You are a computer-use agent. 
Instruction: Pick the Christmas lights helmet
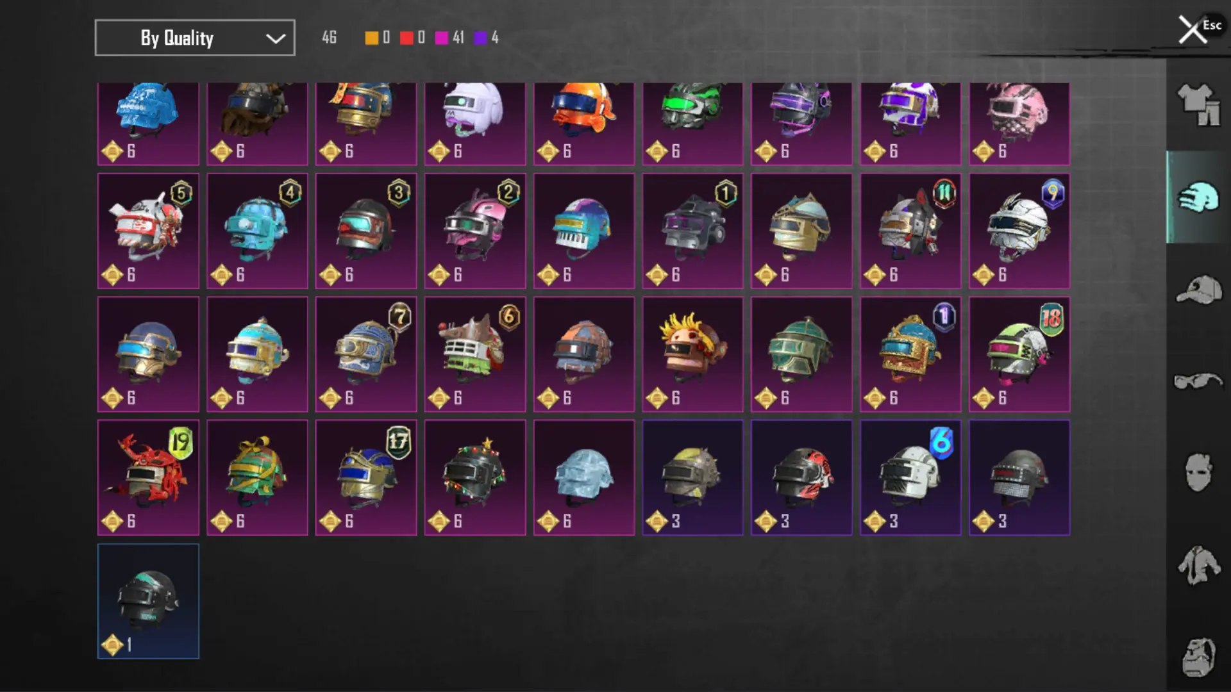click(475, 477)
